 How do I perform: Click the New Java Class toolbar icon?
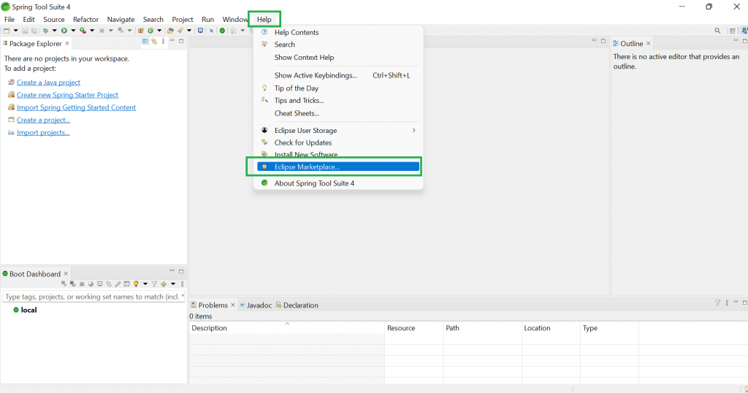pos(150,31)
